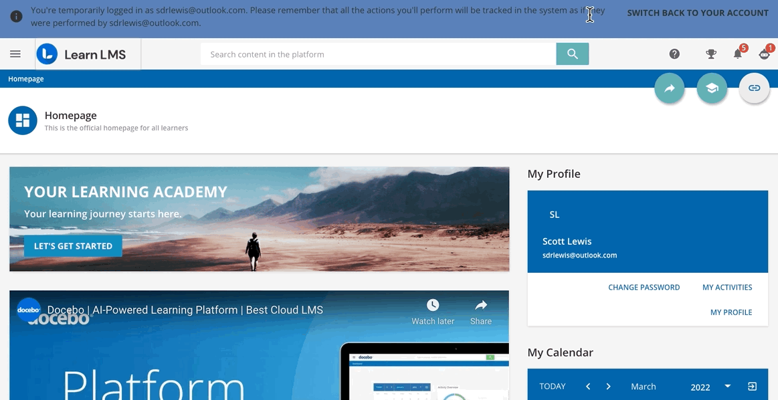This screenshot has width=778, height=400.
Task: Click Switch Back To Your Account
Action: click(x=697, y=13)
